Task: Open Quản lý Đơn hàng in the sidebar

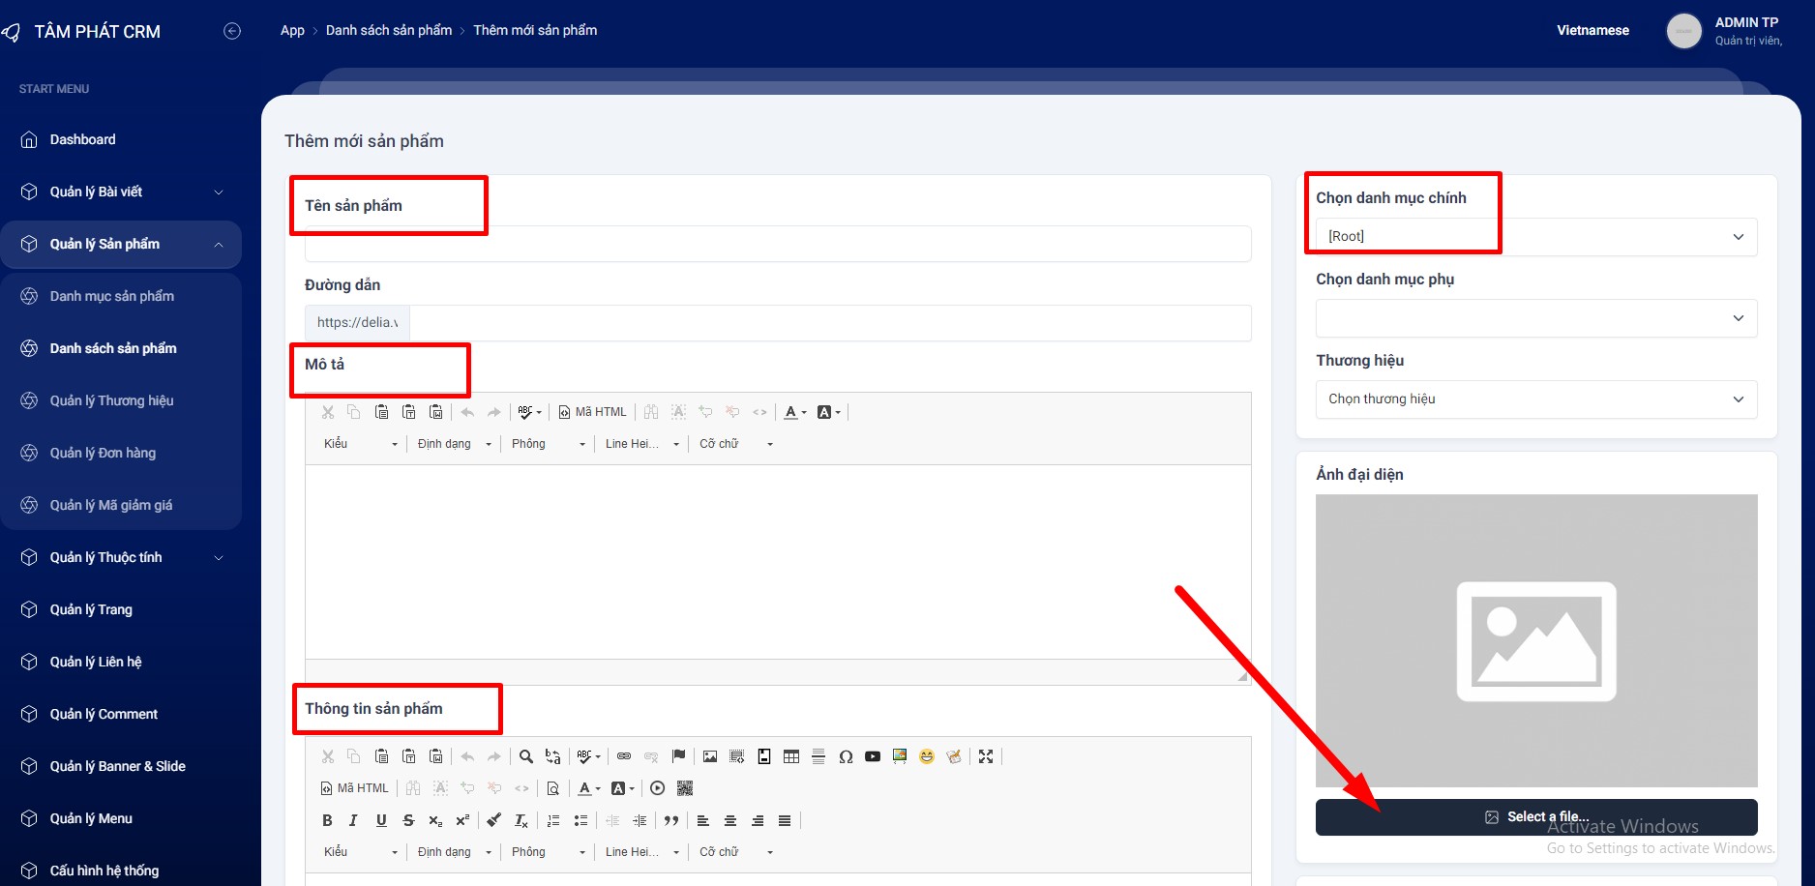Action: [103, 453]
